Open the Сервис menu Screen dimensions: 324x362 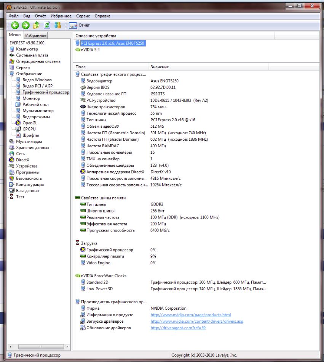coord(83,16)
